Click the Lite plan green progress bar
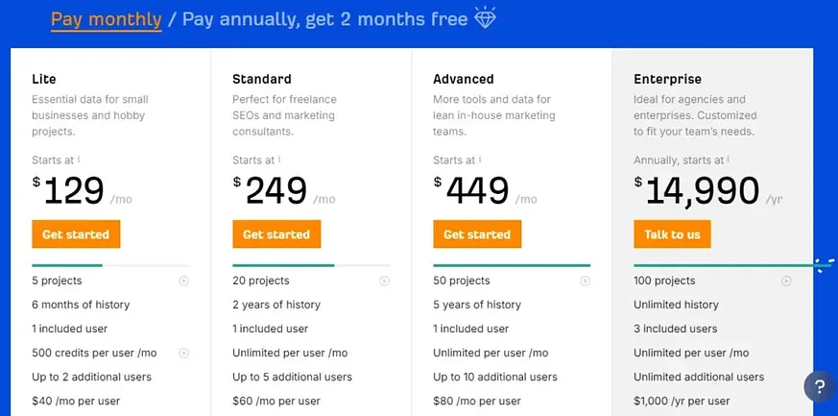 (67, 265)
